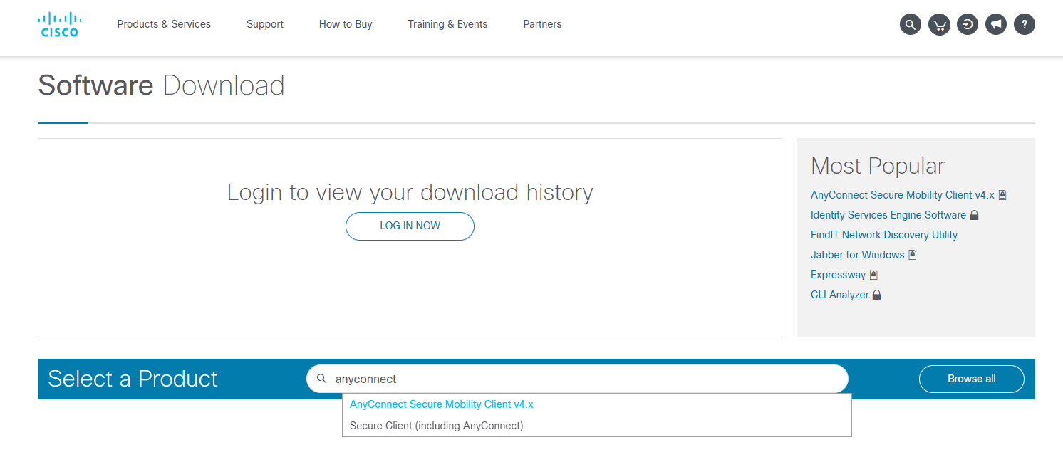Image resolution: width=1063 pixels, height=457 pixels.
Task: Click Login to view your download history text
Action: click(x=410, y=192)
